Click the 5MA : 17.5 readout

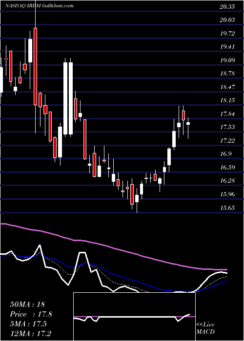tap(28, 324)
